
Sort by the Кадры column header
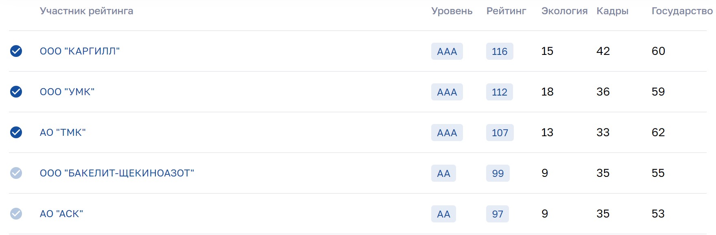(x=612, y=11)
